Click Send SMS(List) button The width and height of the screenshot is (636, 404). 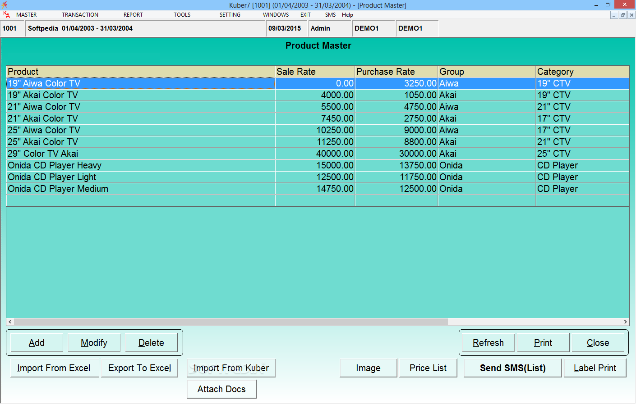pyautogui.click(x=513, y=368)
